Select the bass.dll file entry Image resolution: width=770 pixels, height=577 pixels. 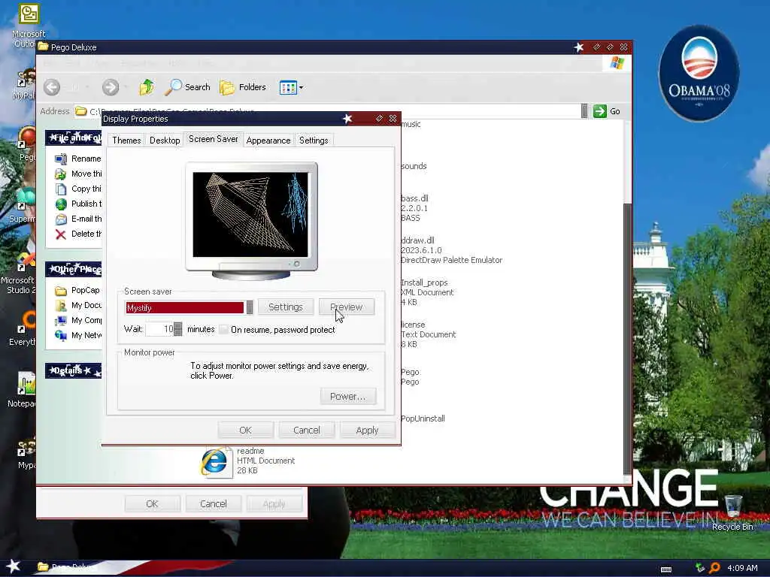[415, 208]
